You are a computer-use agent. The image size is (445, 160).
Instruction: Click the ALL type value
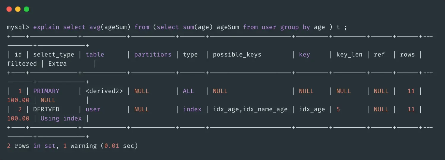tap(188, 91)
